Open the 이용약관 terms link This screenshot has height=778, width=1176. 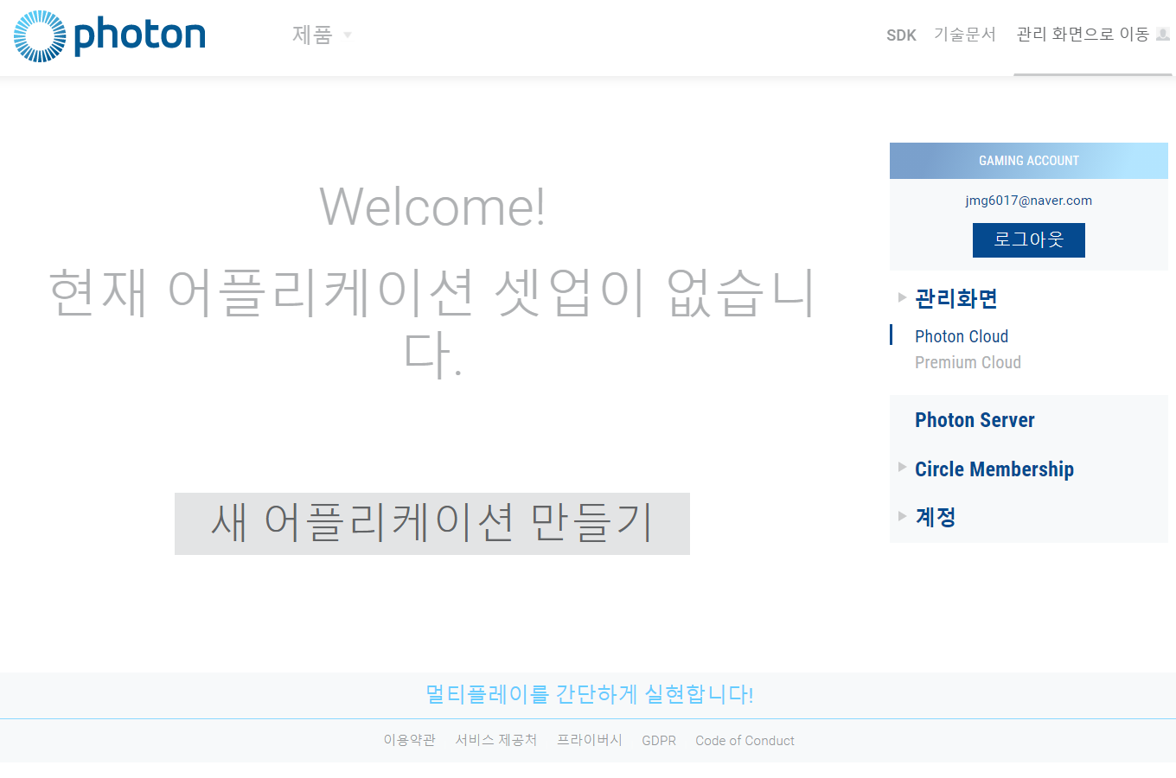409,740
